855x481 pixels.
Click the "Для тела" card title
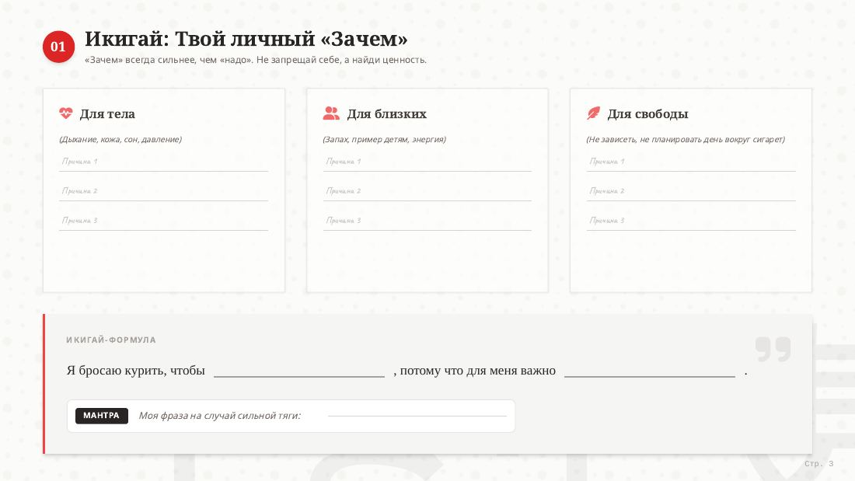point(107,114)
